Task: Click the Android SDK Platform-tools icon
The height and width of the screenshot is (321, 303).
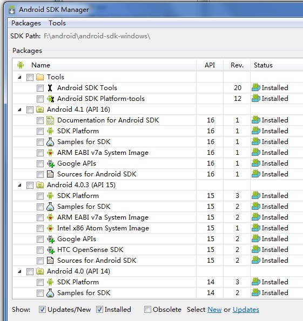Action: tap(50, 99)
